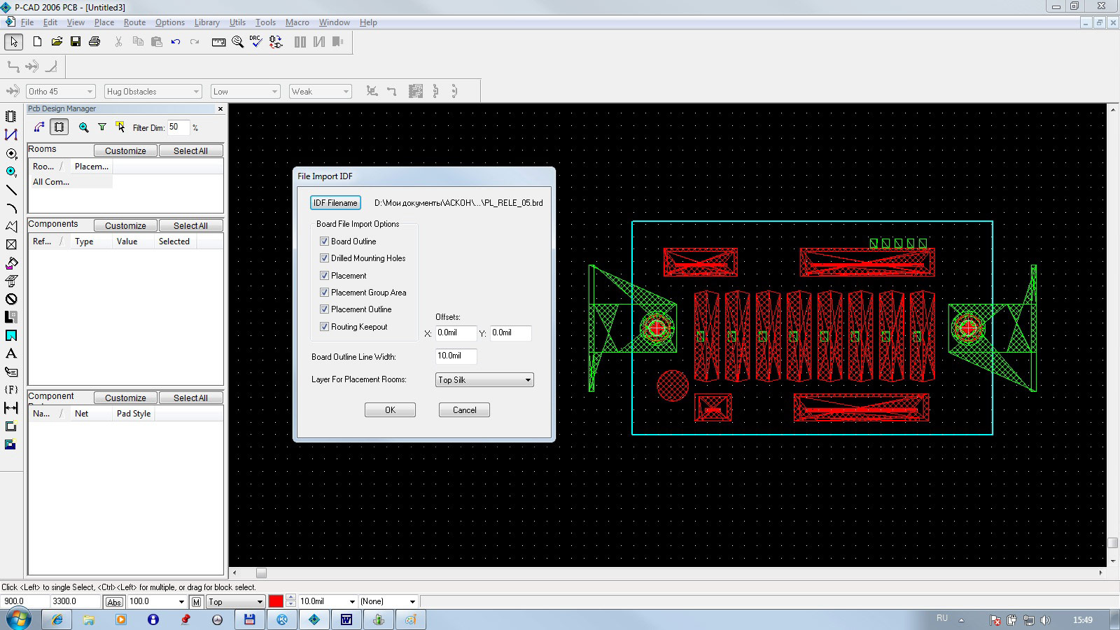Image resolution: width=1120 pixels, height=630 pixels.
Task: Toggle the Abs coordinate mode button
Action: [x=114, y=602]
